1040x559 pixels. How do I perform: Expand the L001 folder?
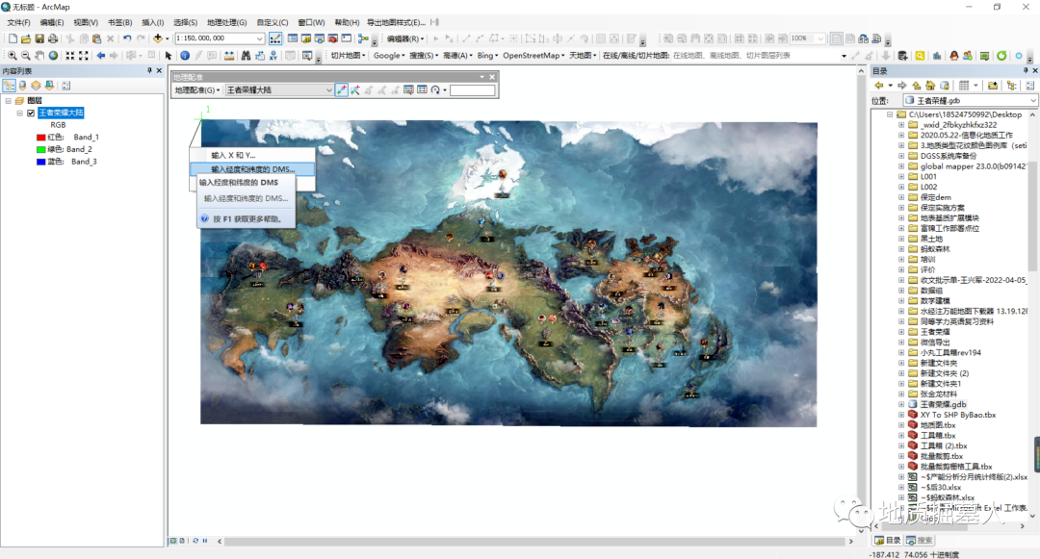click(901, 177)
